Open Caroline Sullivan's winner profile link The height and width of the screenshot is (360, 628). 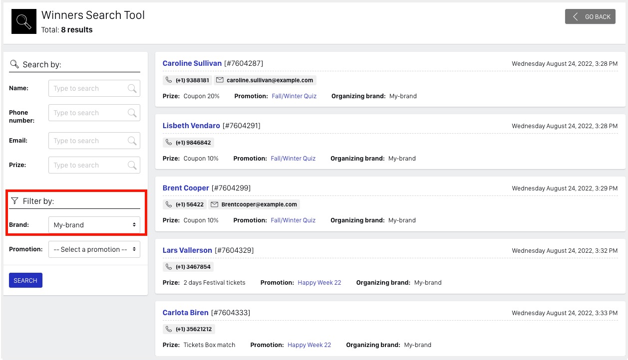(192, 63)
